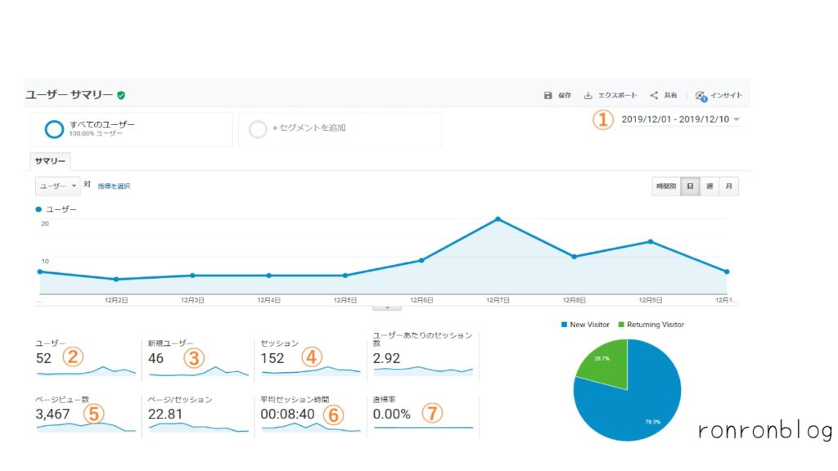Click the 12月7日 peak data point
The width and height of the screenshot is (838, 471).
pos(498,219)
